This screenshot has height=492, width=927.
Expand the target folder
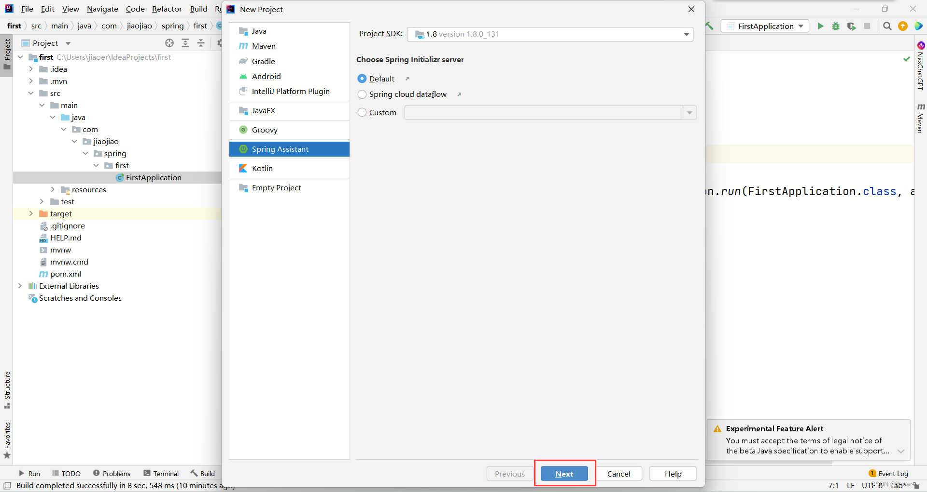(31, 213)
